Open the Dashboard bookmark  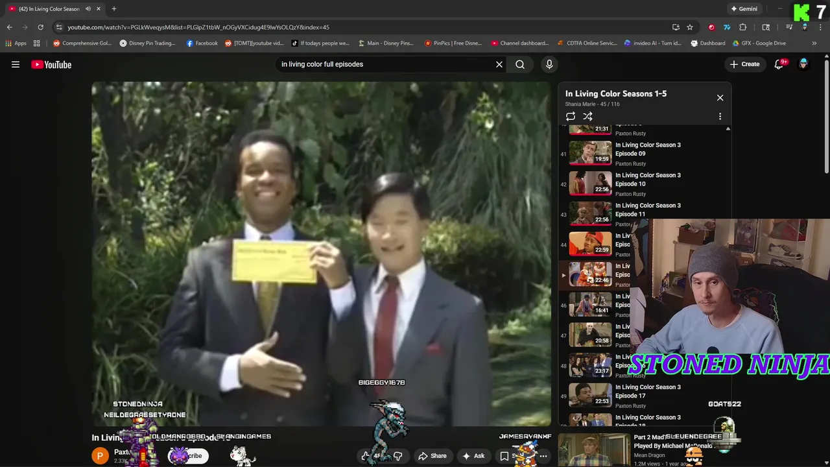[x=708, y=43]
